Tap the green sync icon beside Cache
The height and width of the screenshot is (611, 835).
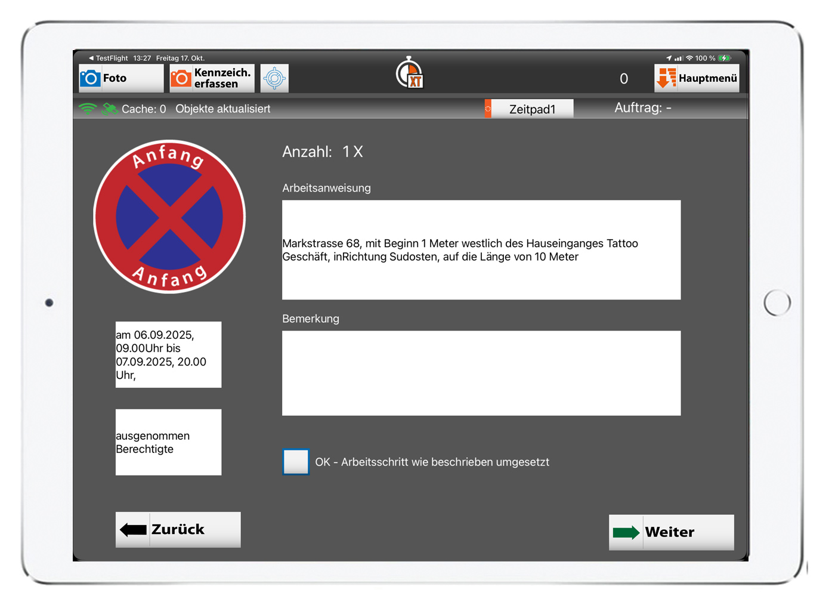click(109, 109)
